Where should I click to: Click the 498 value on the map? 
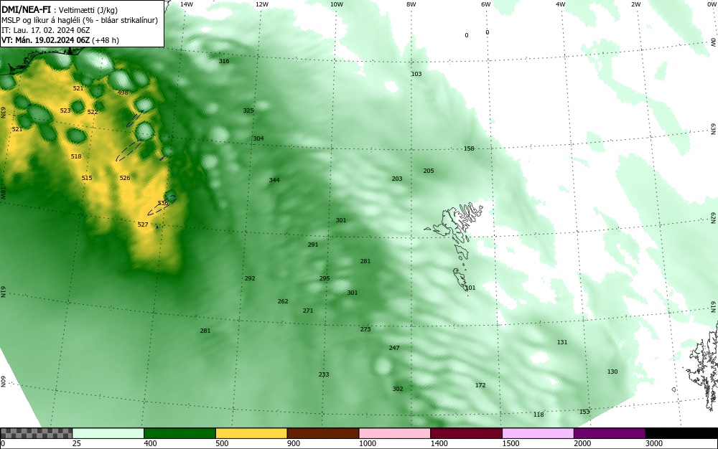(x=123, y=93)
